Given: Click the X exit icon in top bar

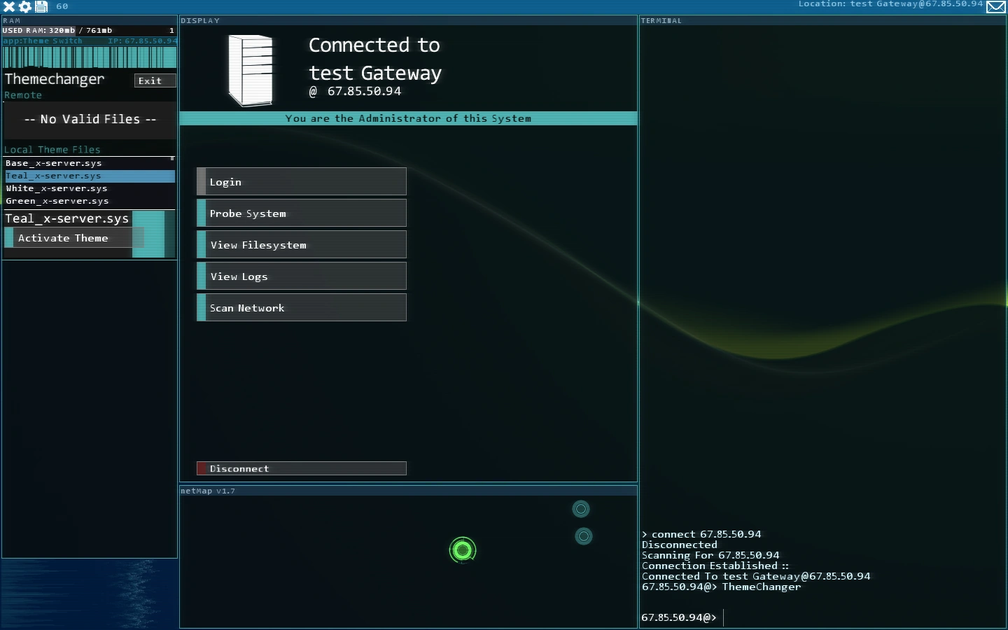Looking at the screenshot, I should pyautogui.click(x=9, y=6).
